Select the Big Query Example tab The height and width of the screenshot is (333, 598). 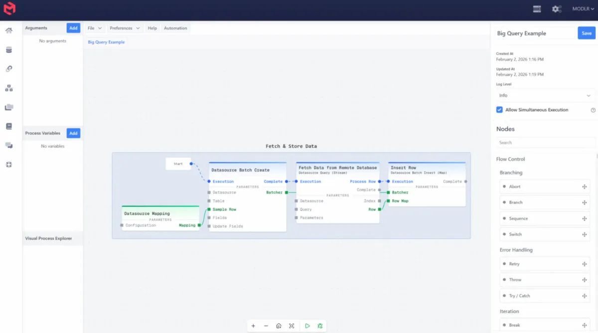pos(106,42)
